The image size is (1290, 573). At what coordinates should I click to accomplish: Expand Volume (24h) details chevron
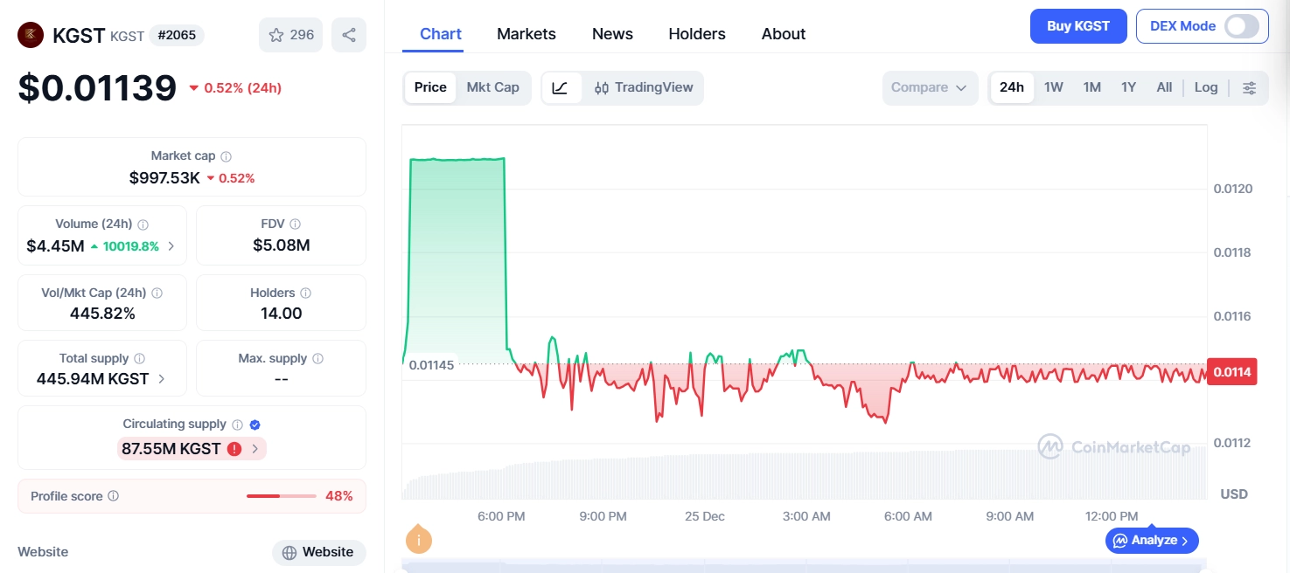pos(171,246)
